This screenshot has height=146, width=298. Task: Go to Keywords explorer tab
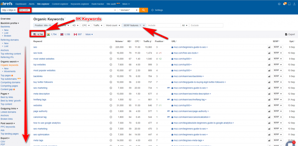pyautogui.click(x=80, y=4)
